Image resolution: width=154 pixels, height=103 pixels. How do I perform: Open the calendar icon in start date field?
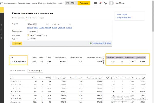click(x=47, y=24)
